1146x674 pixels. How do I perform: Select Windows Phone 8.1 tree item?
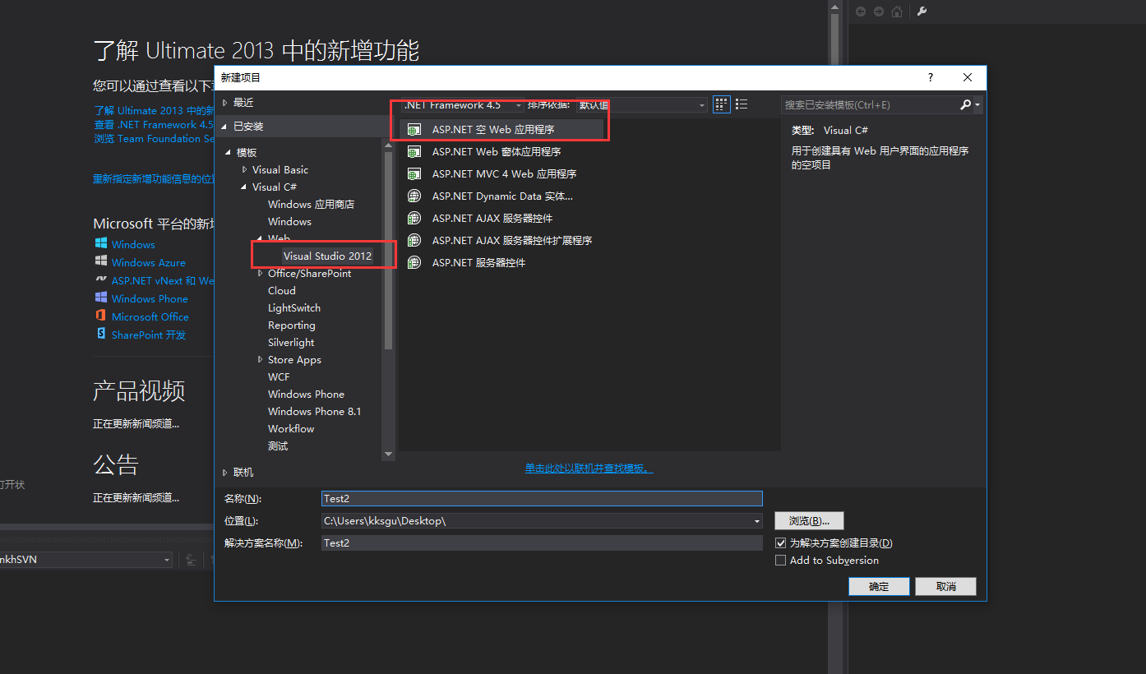click(x=314, y=412)
